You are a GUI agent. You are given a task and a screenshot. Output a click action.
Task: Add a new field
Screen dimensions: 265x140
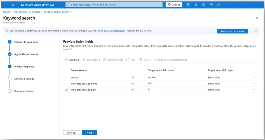pyautogui.click(x=72, y=60)
